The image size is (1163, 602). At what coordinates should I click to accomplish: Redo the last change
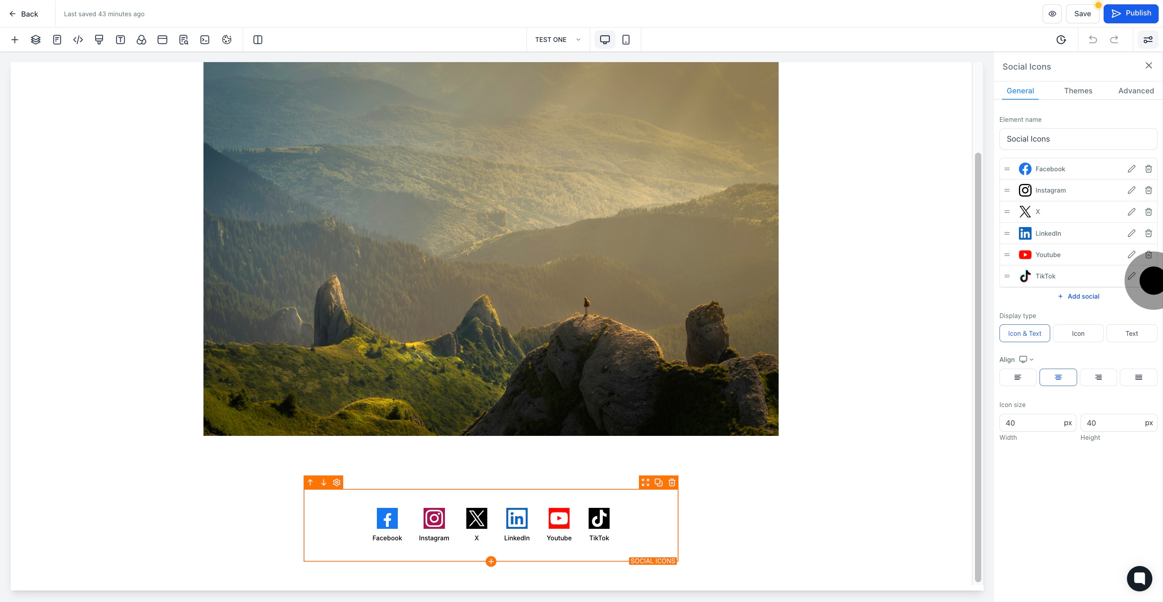[x=1114, y=40]
